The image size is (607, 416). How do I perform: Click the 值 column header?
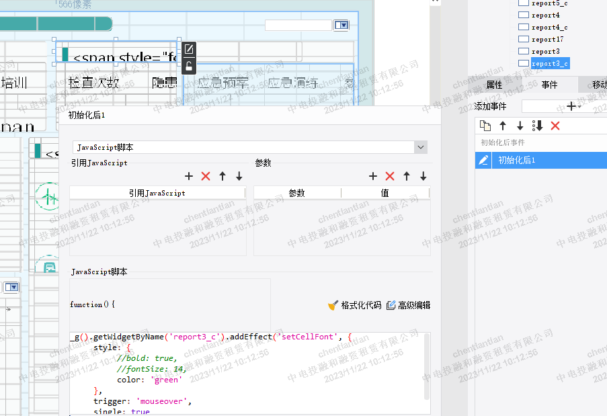(385, 193)
